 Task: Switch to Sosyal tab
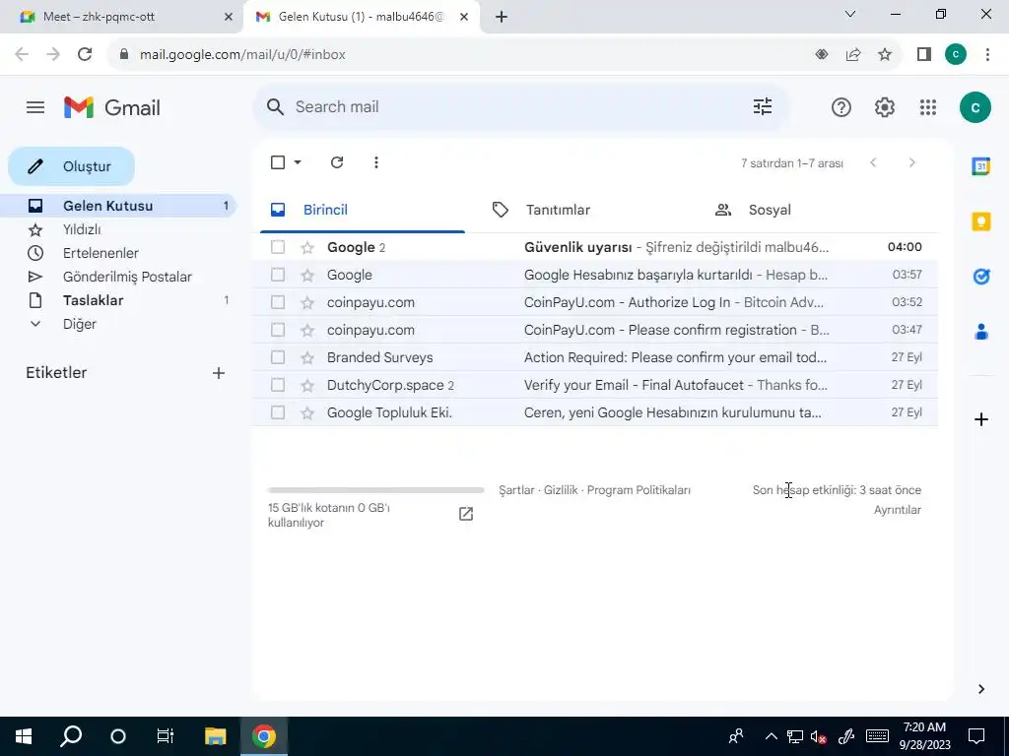[x=808, y=211]
